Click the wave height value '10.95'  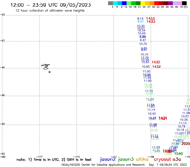coord(146,67)
